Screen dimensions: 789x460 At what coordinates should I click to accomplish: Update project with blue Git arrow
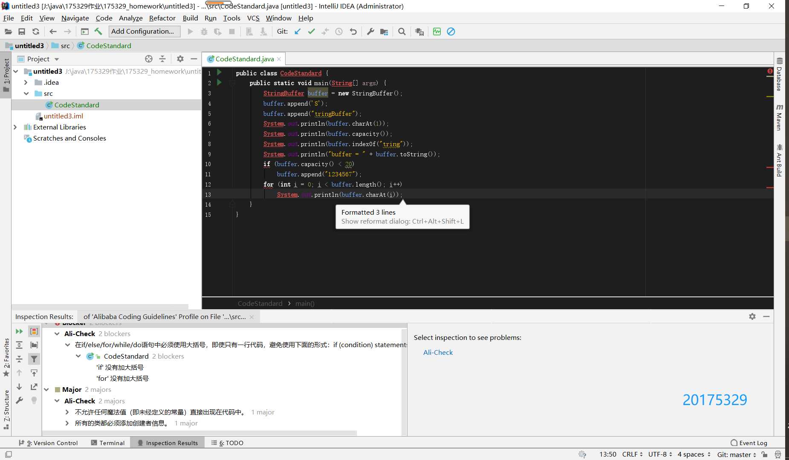298,32
